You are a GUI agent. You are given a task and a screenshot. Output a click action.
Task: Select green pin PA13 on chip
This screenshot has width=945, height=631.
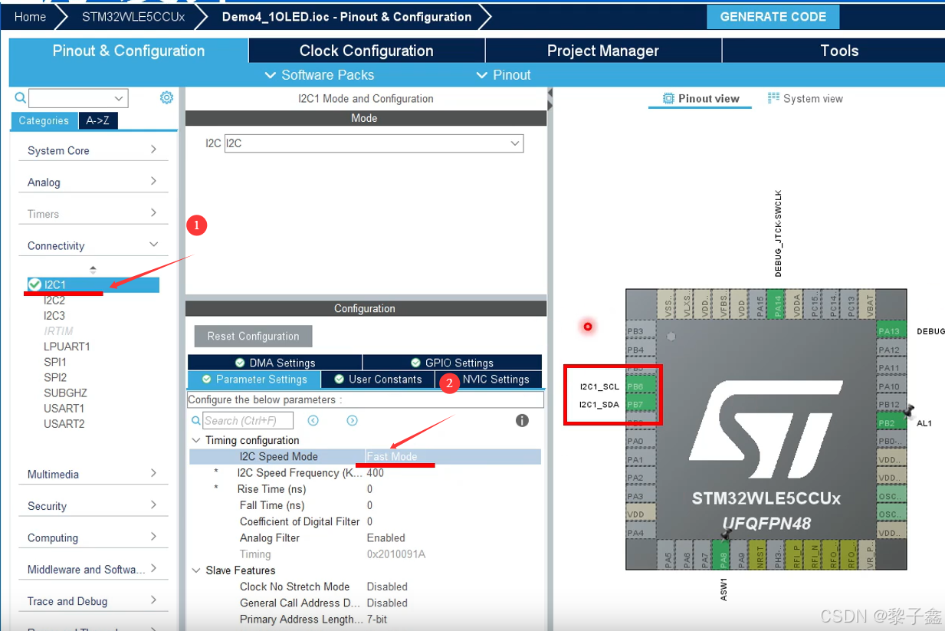point(891,331)
